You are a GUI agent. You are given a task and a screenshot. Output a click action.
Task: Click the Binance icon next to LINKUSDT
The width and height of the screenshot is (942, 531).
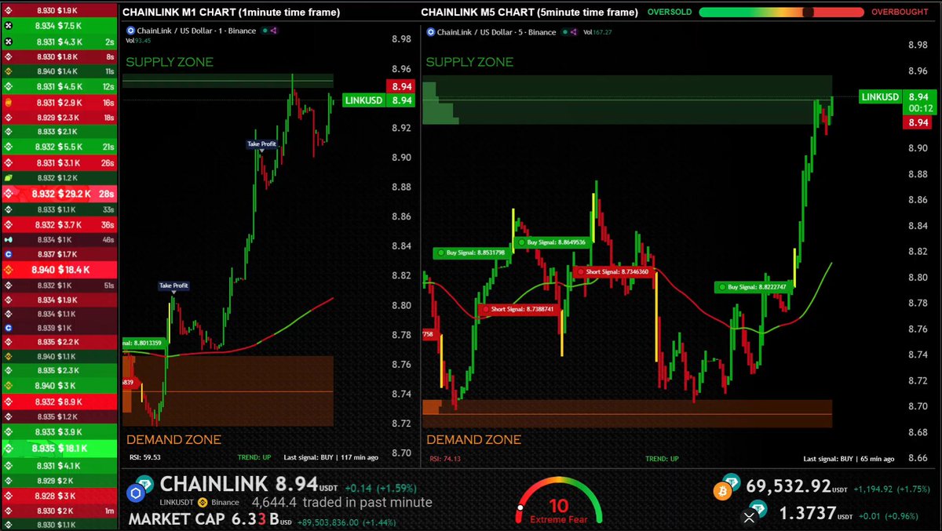point(202,502)
